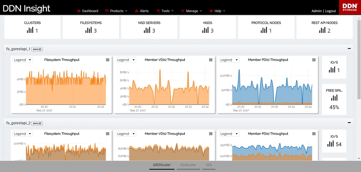Click the DDN Storage logo
This screenshot has width=361, height=172.
point(349,8)
